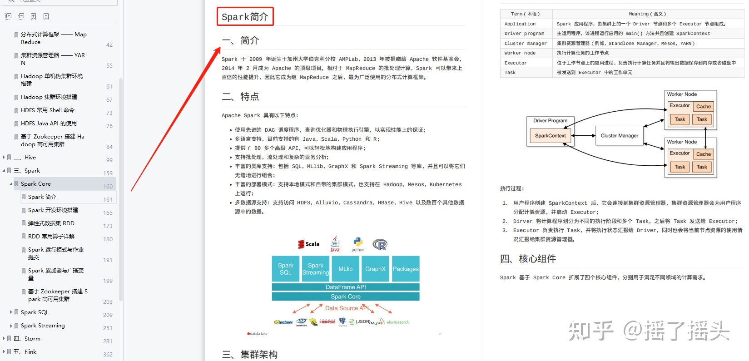749x361 pixels.
Task: Click the Python logo above diagram
Action: point(358,244)
